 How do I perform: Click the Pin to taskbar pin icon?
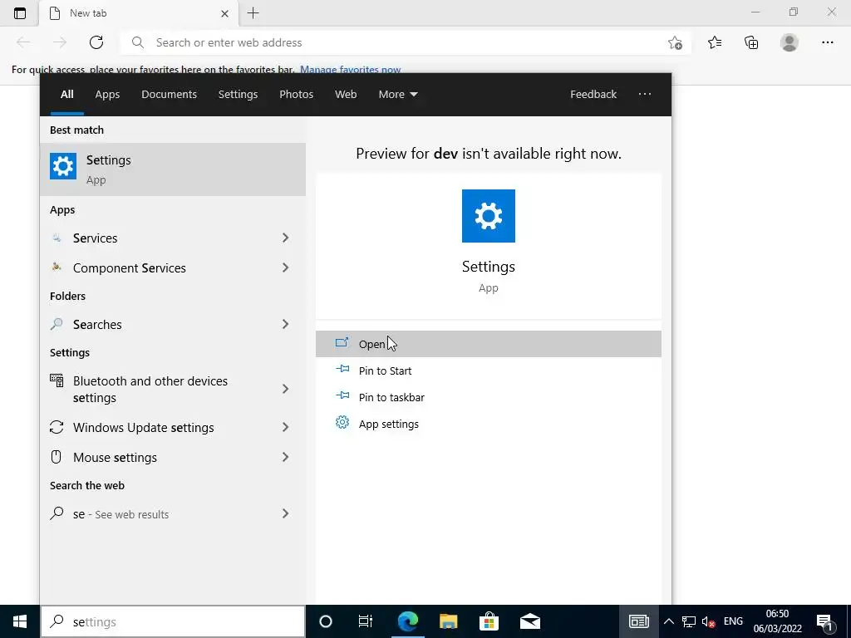tap(342, 395)
